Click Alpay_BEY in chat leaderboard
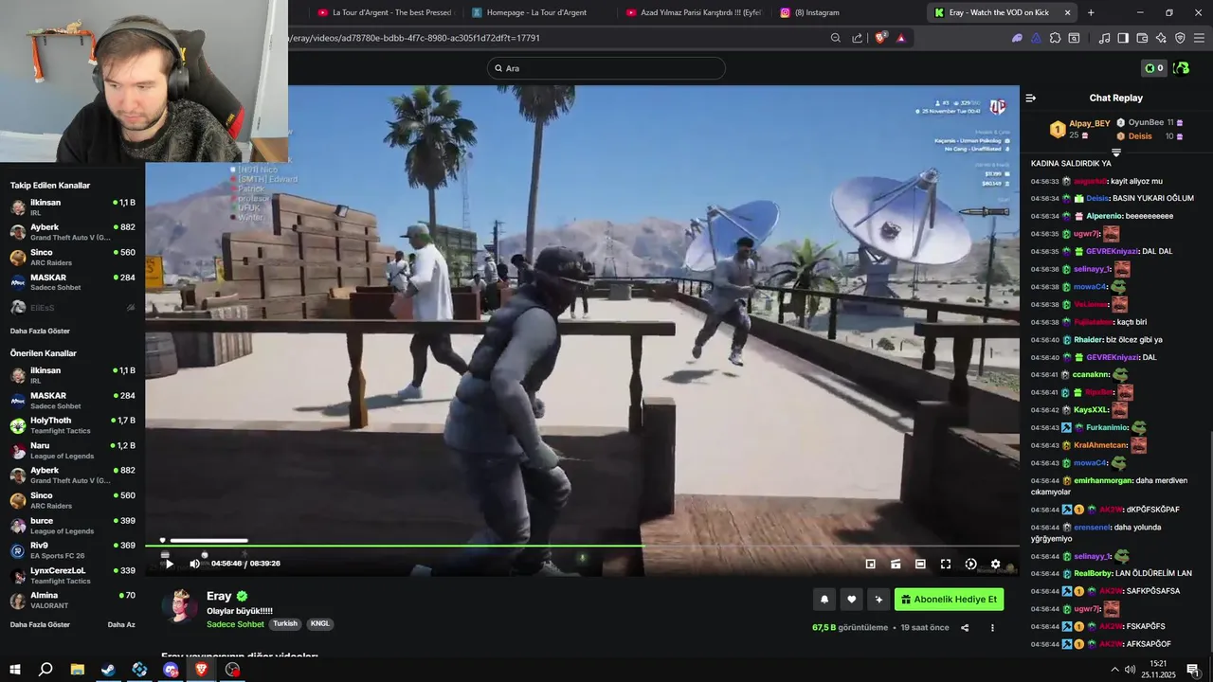Screen dimensions: 1213x682 pos(1089,123)
